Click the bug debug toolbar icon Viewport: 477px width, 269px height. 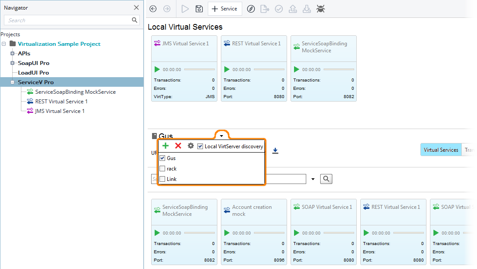(x=321, y=9)
